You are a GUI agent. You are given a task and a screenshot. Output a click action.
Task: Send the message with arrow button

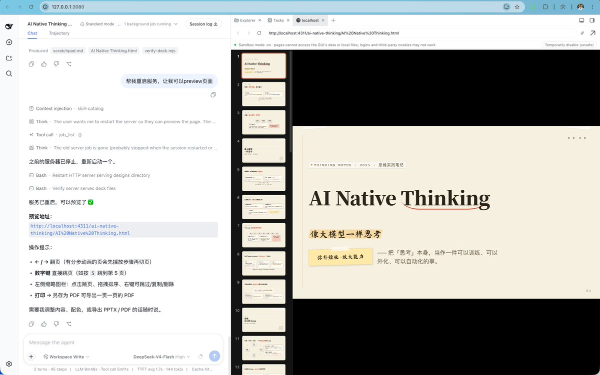[x=214, y=356]
